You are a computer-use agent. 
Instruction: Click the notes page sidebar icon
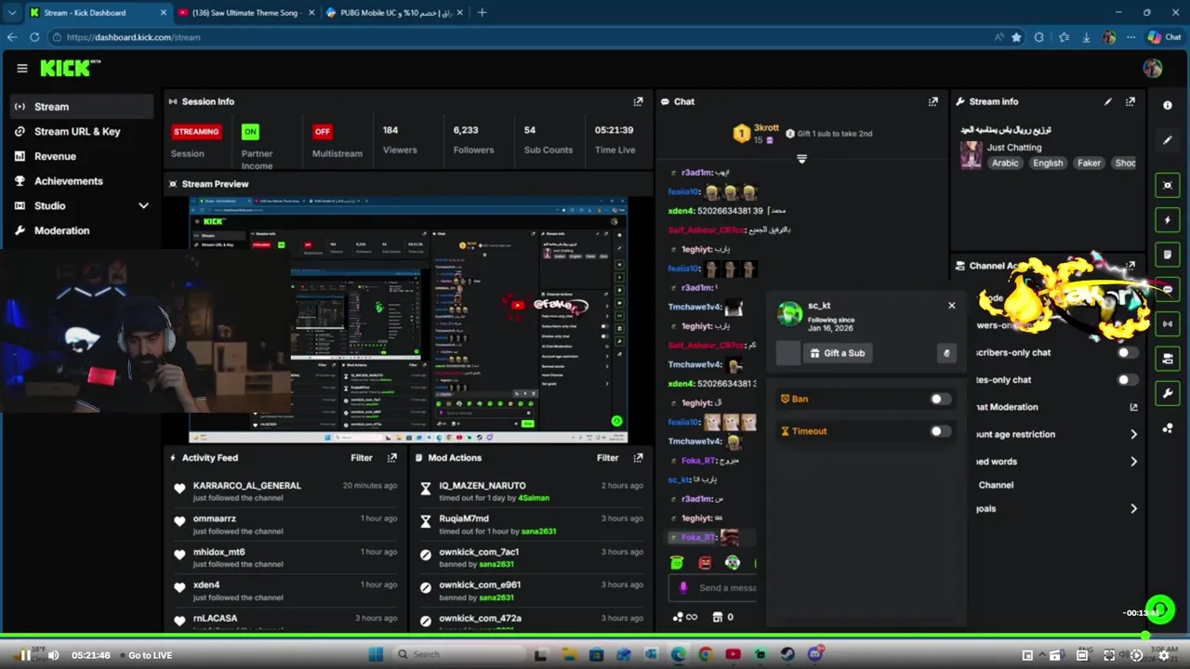[x=1168, y=254]
